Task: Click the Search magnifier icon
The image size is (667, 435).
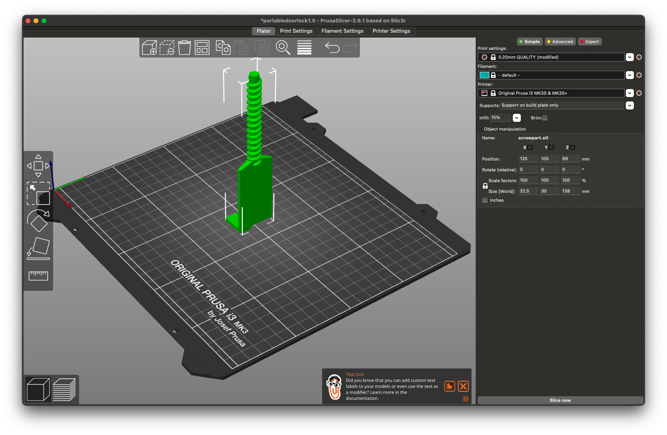Action: point(283,48)
